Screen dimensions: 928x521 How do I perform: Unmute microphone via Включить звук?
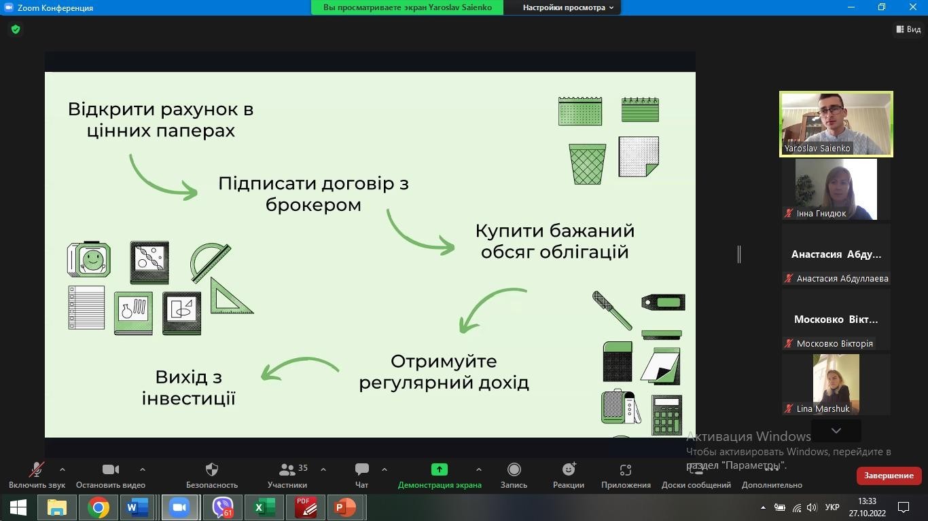point(37,470)
